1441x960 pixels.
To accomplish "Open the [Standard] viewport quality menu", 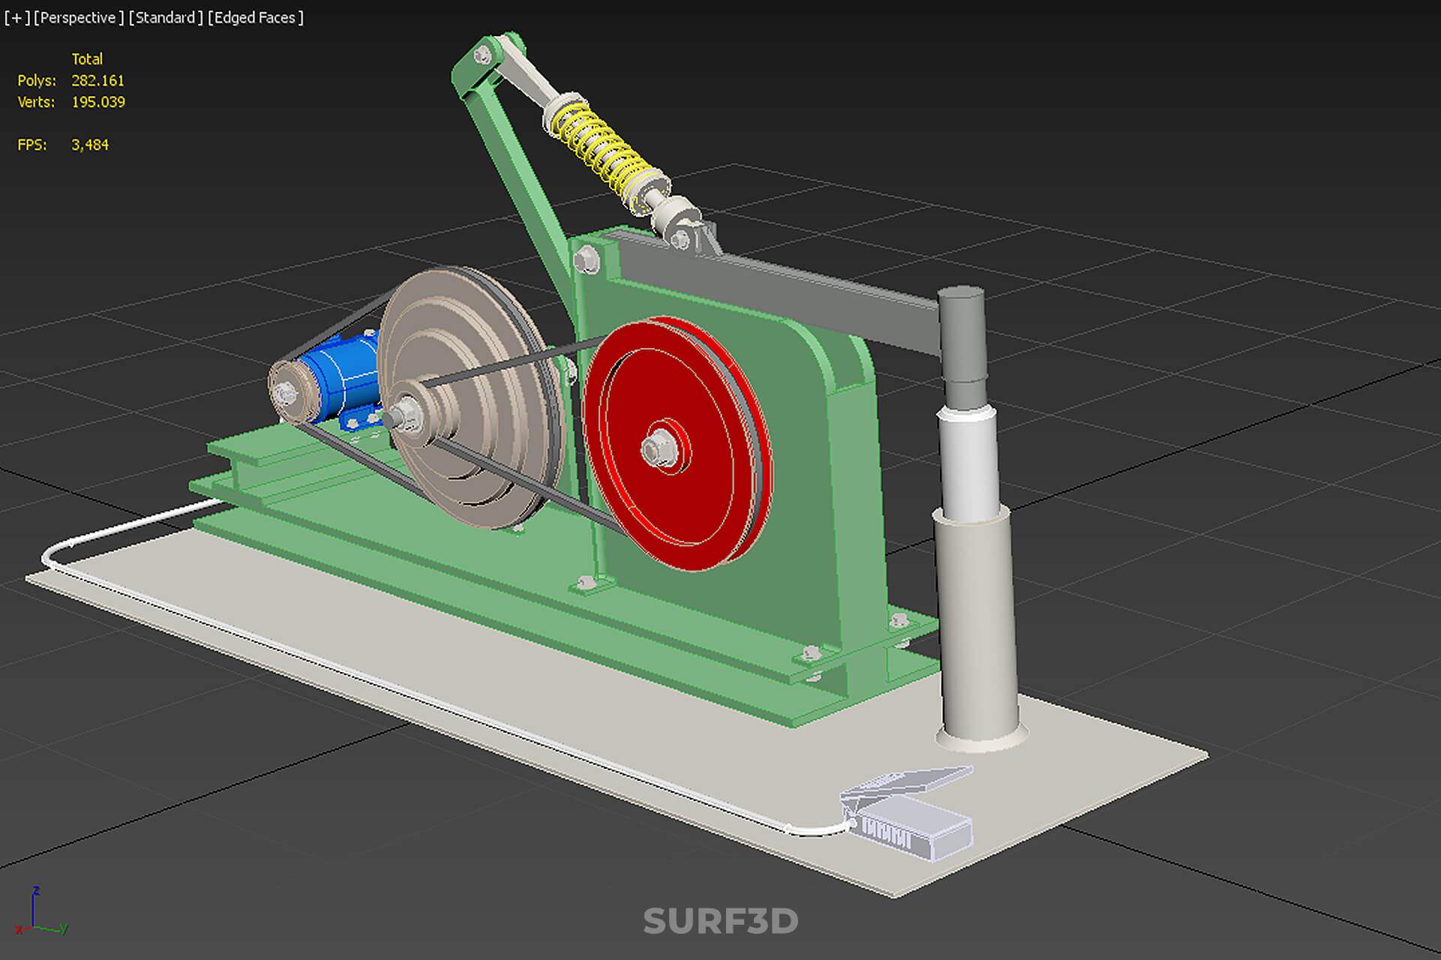I will coord(166,17).
